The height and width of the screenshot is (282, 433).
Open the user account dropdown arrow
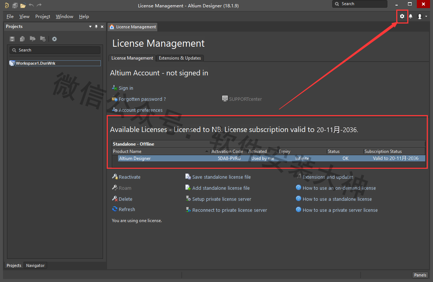click(x=426, y=16)
